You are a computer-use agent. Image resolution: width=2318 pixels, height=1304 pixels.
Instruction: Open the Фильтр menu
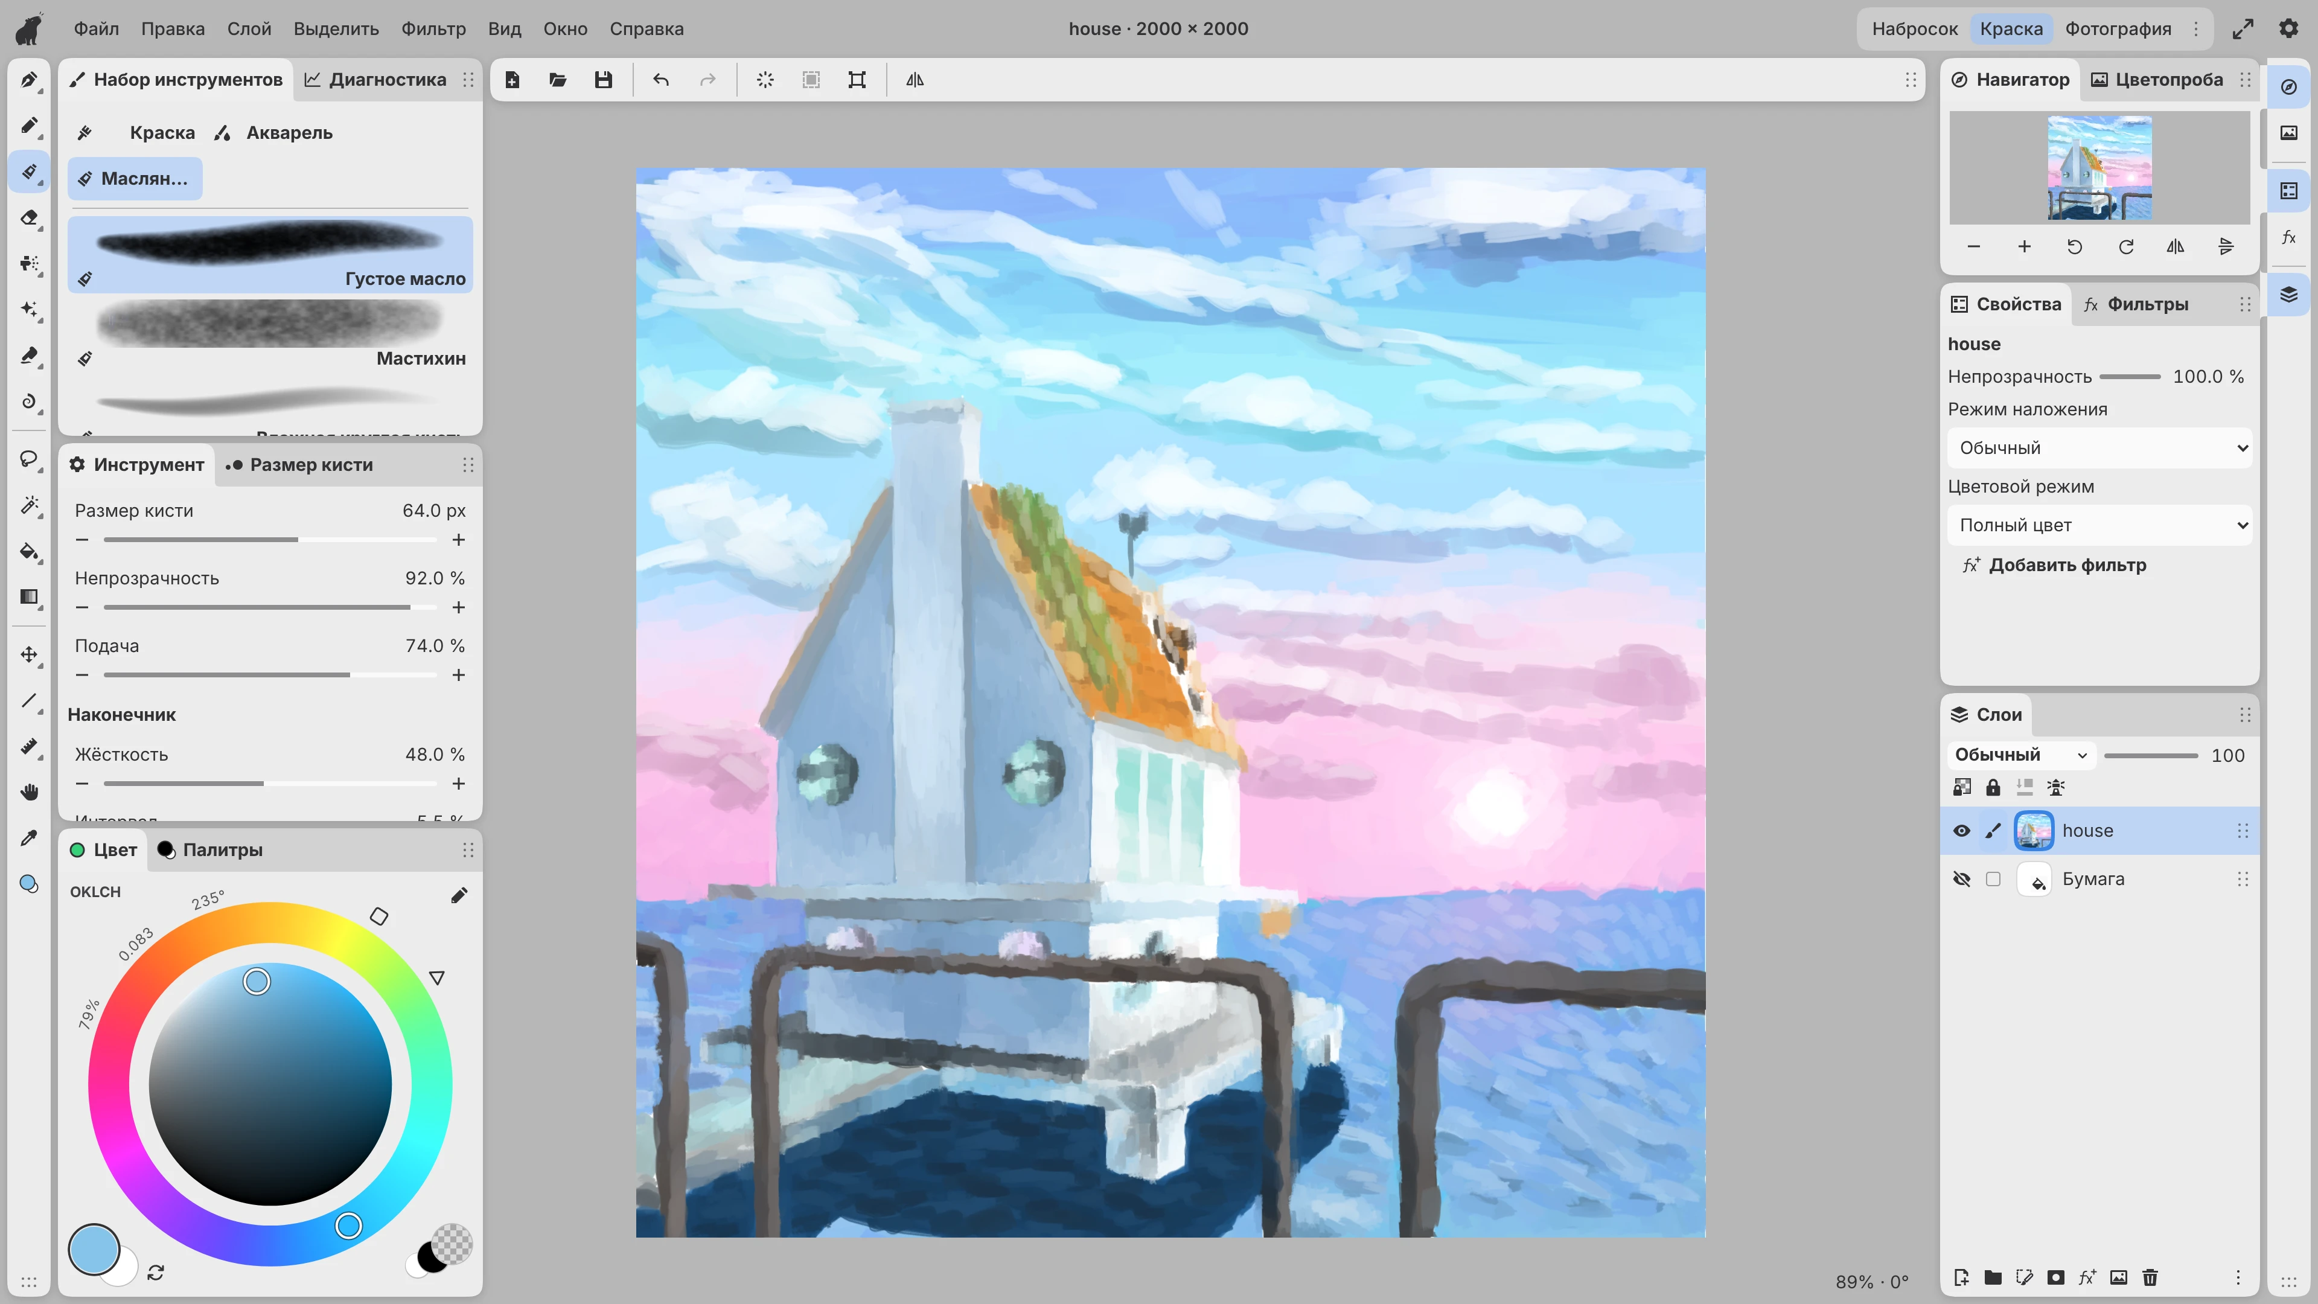tap(434, 29)
